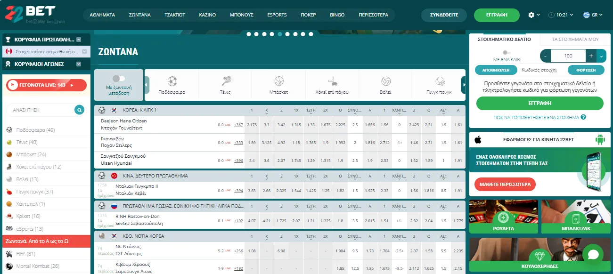Open Ρουλέτα casino tile
The width and height of the screenshot is (613, 274).
[x=504, y=217]
